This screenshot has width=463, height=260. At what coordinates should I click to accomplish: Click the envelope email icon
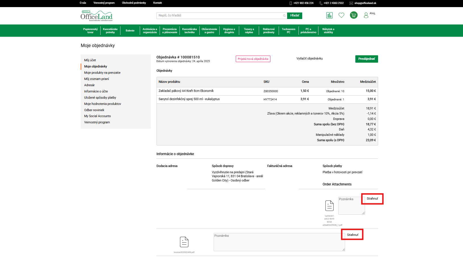coord(351,3)
